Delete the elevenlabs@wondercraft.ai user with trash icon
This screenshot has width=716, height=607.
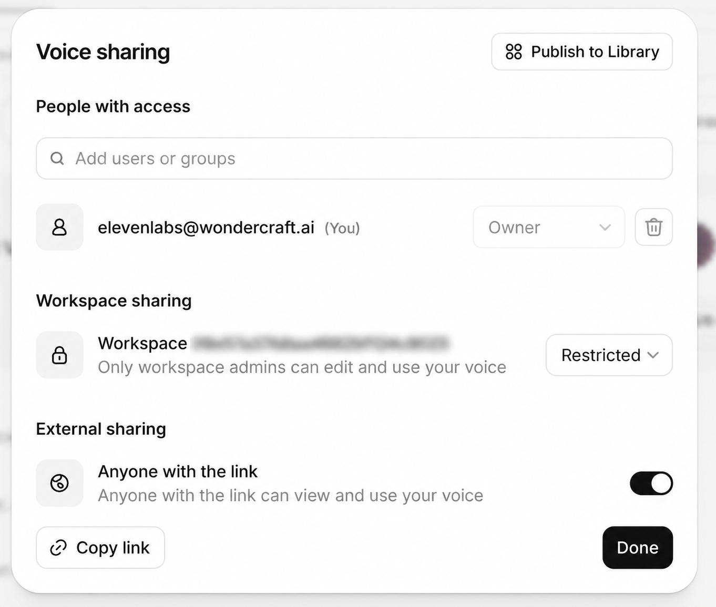[x=653, y=227]
